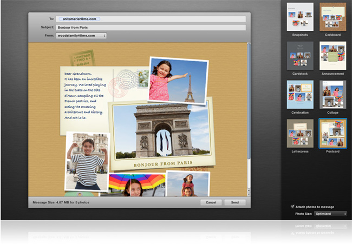This screenshot has width=352, height=244.
Task: Click the Send button
Action: point(235,202)
